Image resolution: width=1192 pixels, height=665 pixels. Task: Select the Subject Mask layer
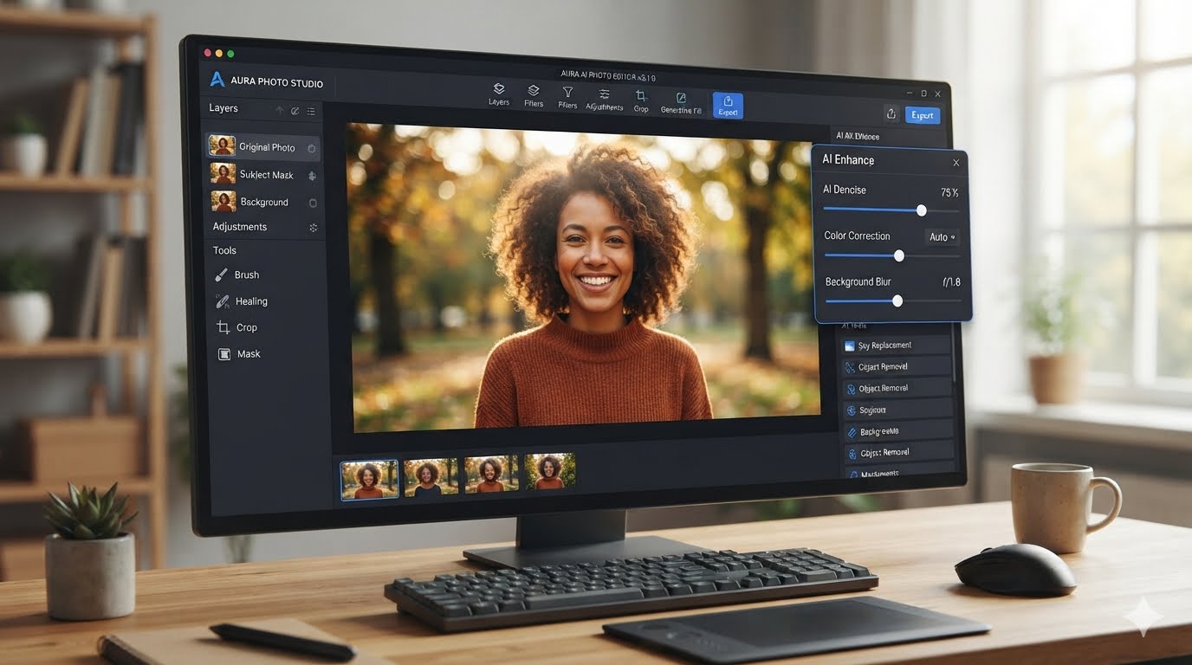pos(263,175)
